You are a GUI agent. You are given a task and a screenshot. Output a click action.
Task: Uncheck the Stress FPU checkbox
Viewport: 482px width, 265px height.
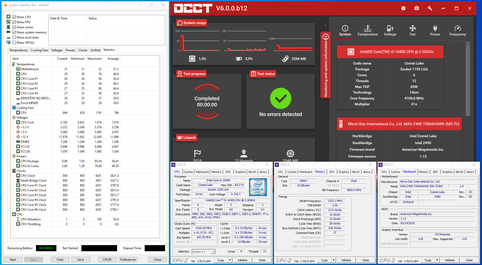coord(14,22)
